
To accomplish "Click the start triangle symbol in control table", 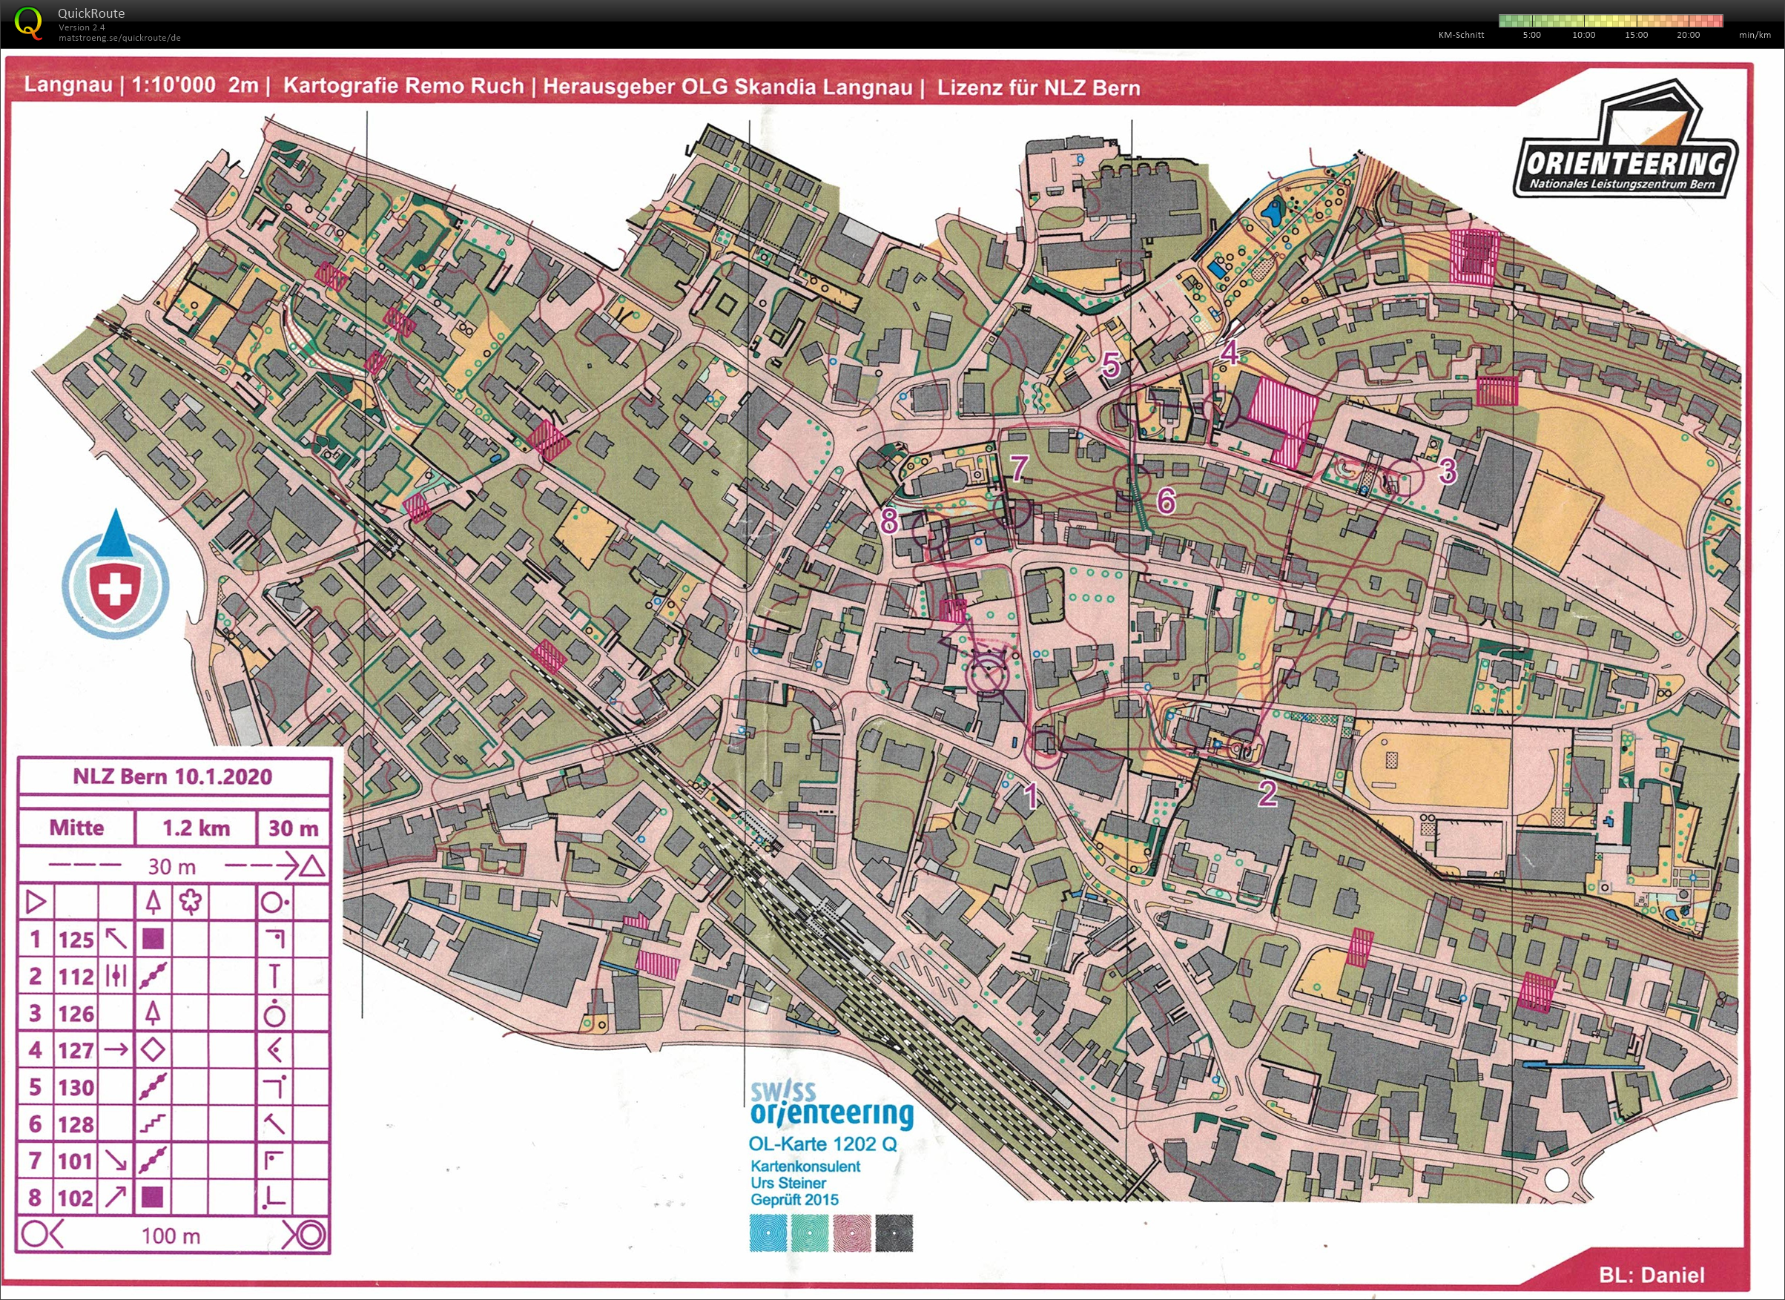I will coord(36,901).
